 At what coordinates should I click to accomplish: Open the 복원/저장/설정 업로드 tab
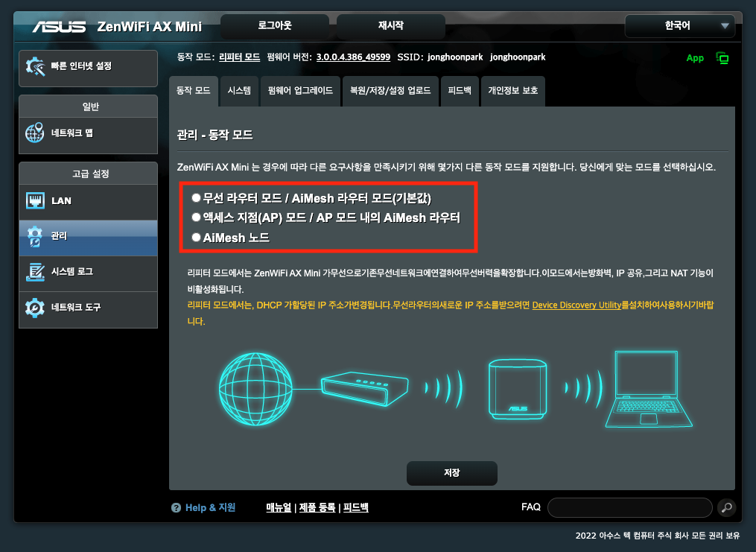(x=390, y=91)
